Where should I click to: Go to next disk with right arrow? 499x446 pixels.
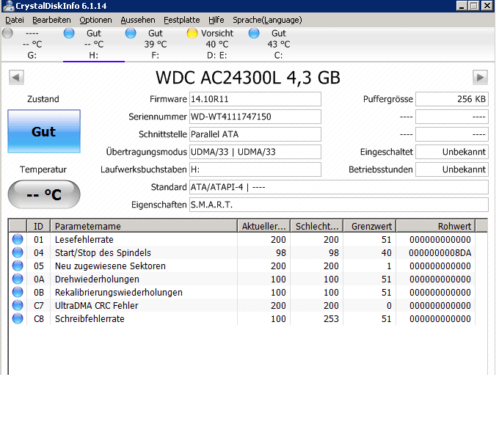(x=480, y=77)
